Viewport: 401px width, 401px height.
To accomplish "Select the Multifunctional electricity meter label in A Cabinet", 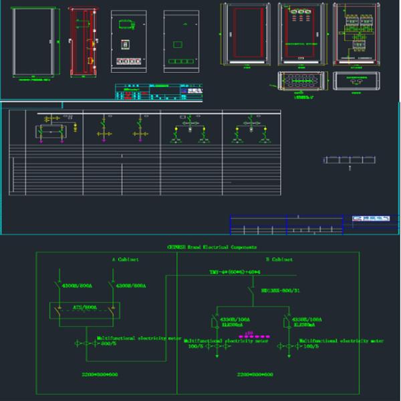I will pyautogui.click(x=138, y=338).
